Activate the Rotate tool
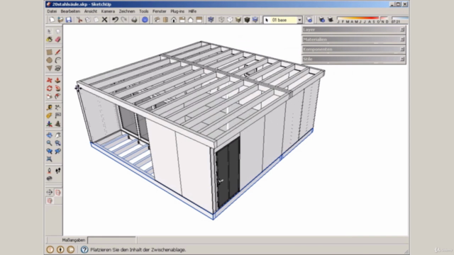The height and width of the screenshot is (255, 454). (50, 89)
